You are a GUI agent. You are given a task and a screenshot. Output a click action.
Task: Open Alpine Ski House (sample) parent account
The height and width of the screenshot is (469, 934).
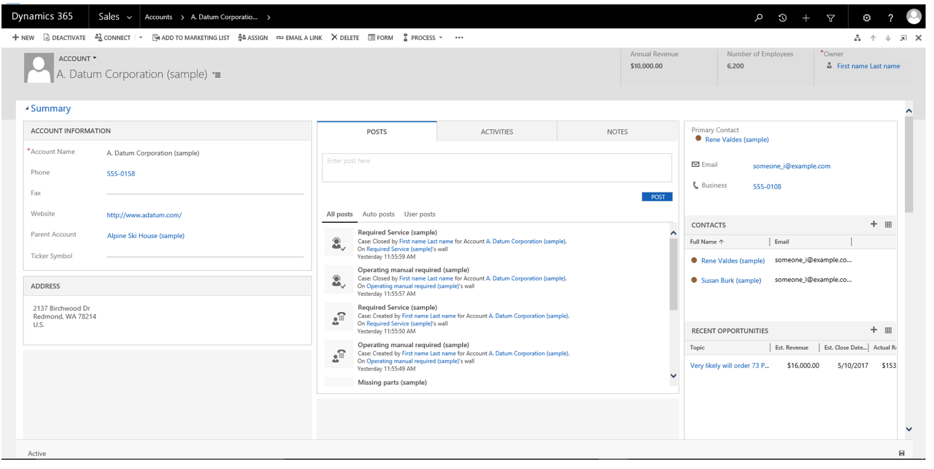click(x=146, y=236)
